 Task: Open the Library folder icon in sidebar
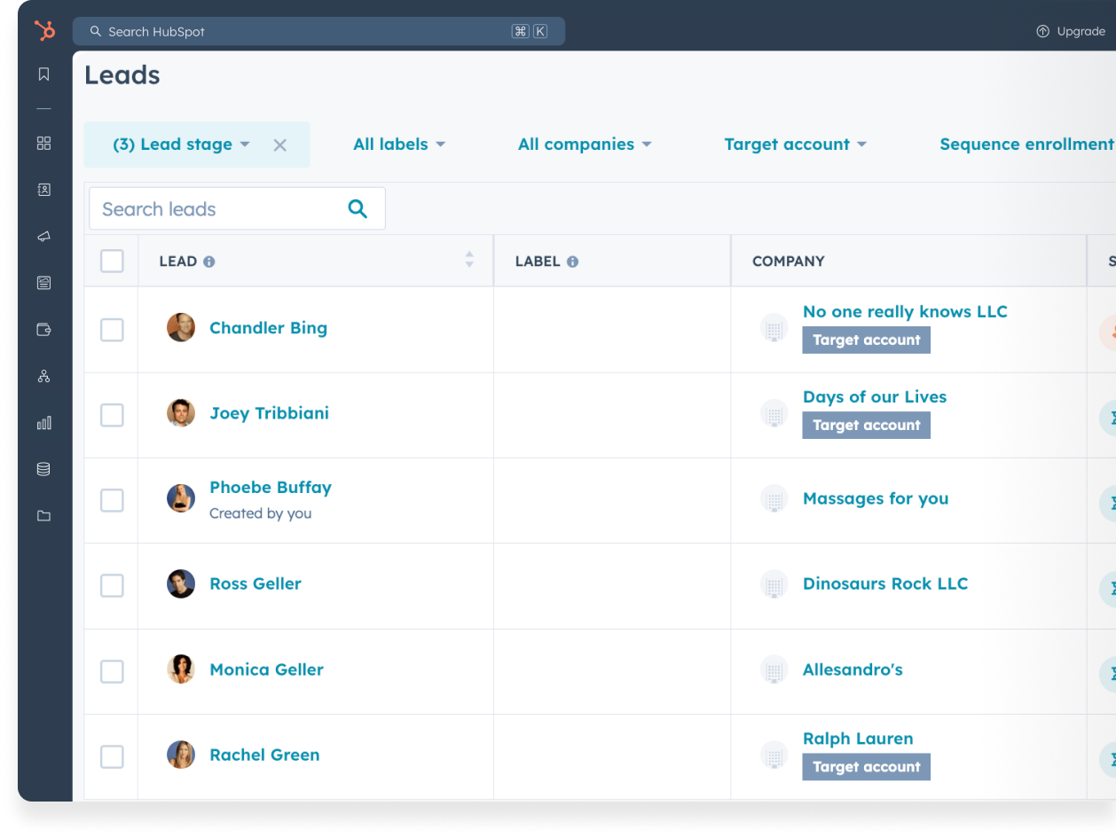click(43, 515)
